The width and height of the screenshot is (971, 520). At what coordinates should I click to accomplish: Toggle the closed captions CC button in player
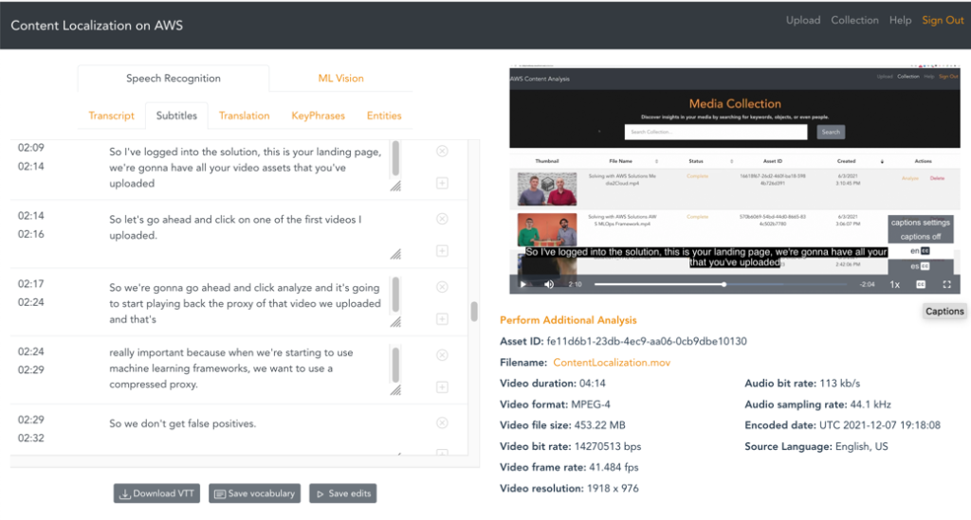point(921,284)
